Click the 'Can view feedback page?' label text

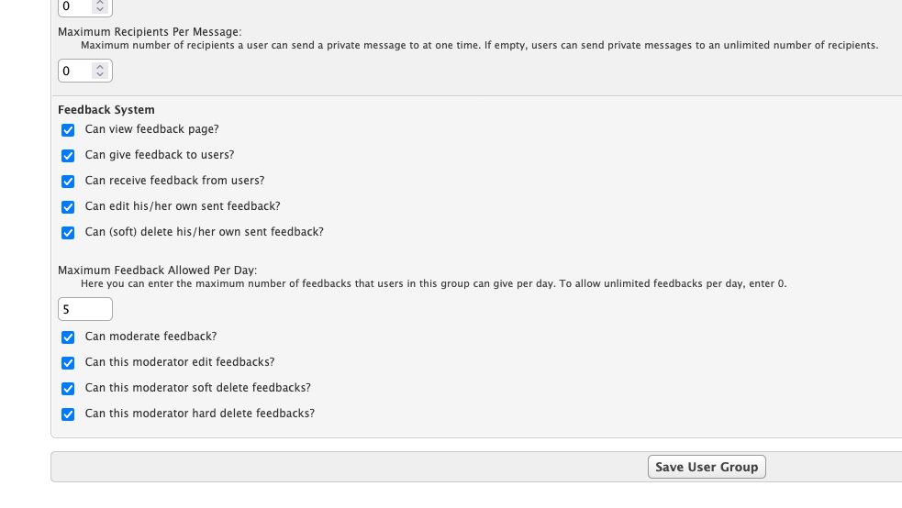click(x=152, y=129)
